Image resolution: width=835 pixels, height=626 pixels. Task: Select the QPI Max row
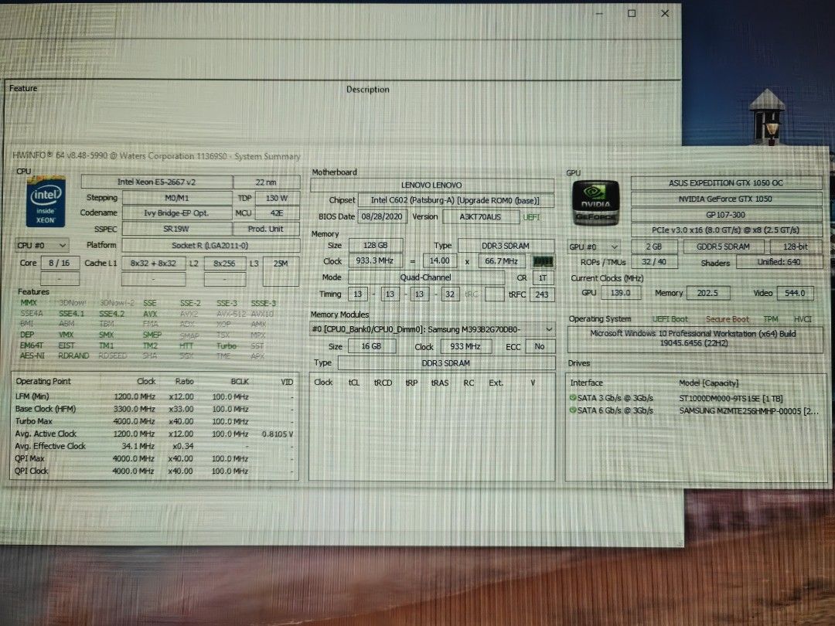pos(155,458)
